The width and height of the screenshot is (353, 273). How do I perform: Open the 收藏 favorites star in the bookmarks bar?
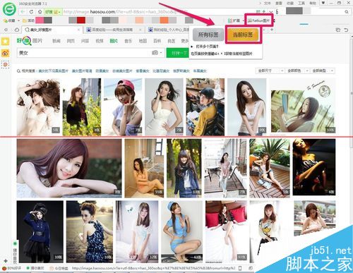click(x=5, y=20)
